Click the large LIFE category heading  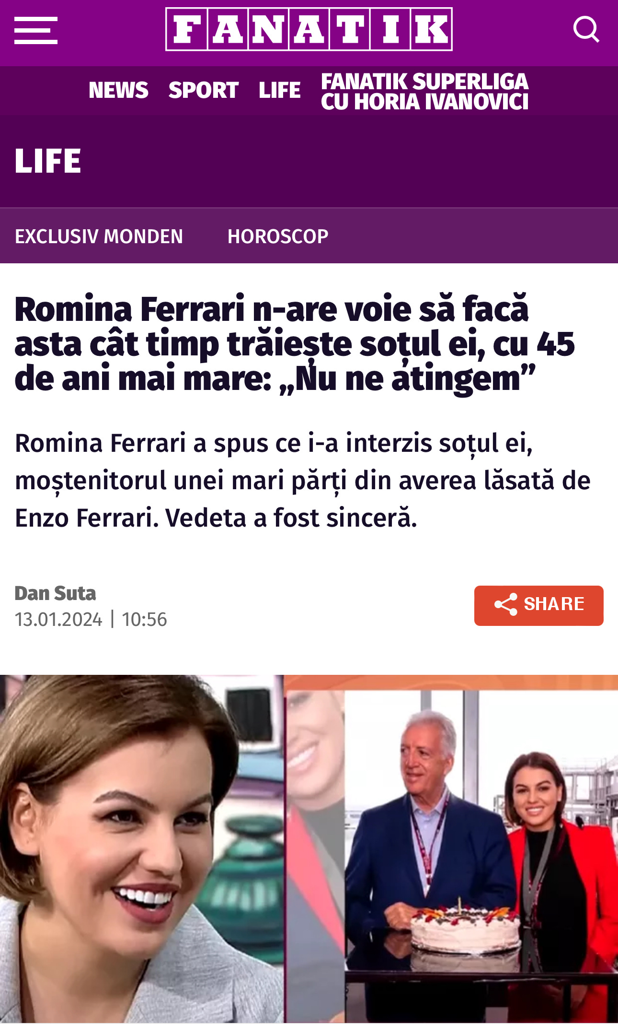(x=48, y=161)
